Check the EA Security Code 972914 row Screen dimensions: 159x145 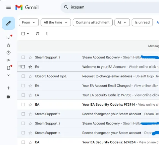tap(23, 104)
